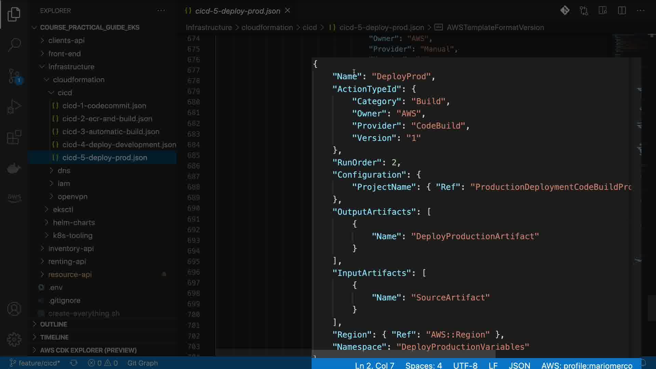656x369 pixels.
Task: Open Git Graph from status bar
Action: pyautogui.click(x=142, y=363)
